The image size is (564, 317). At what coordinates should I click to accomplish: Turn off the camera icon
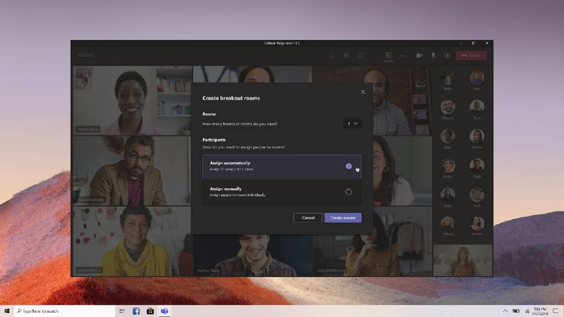(x=419, y=55)
